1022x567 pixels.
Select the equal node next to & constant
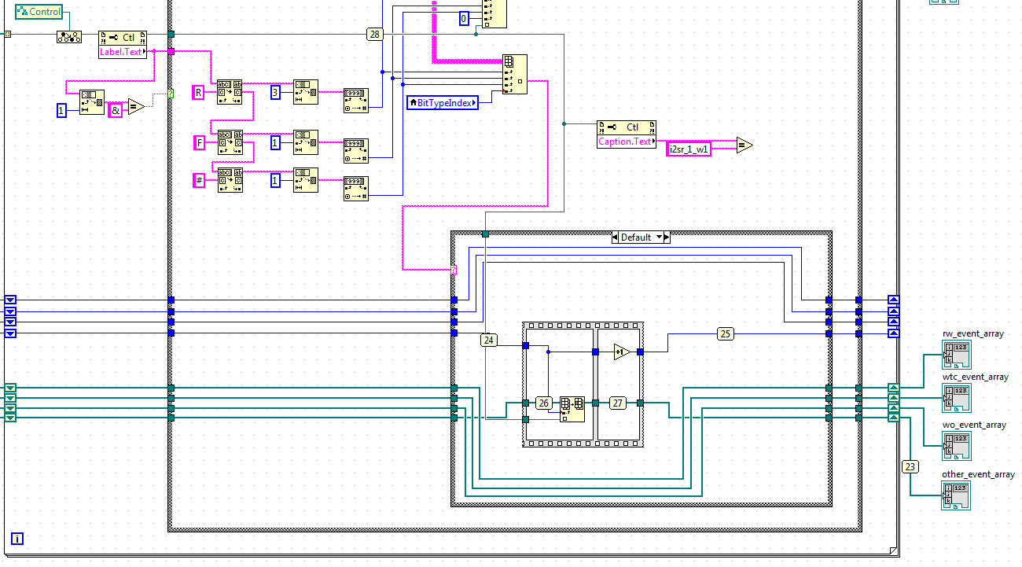(135, 108)
